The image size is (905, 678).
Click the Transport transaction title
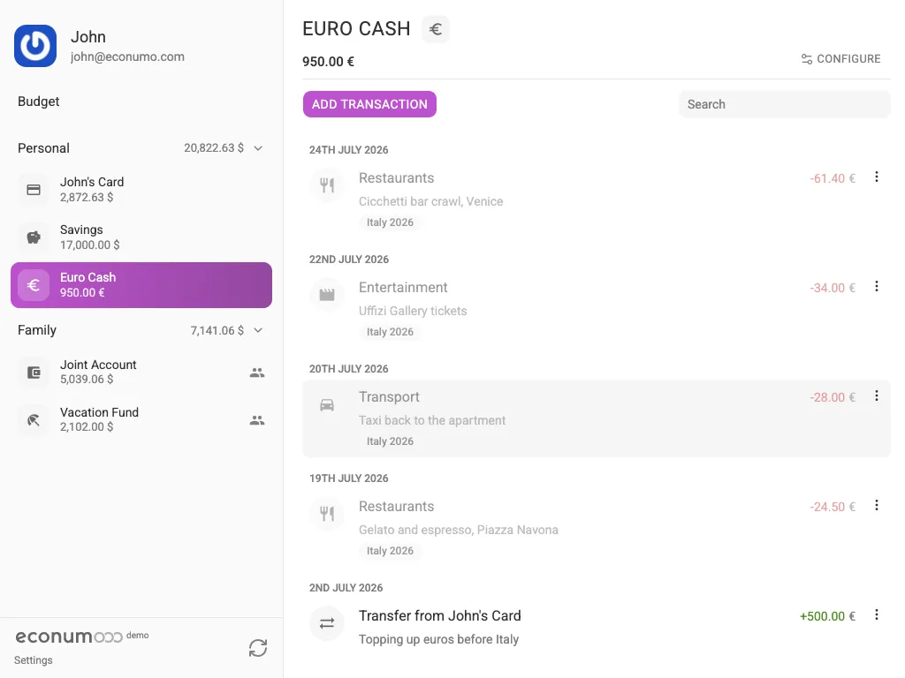[389, 397]
